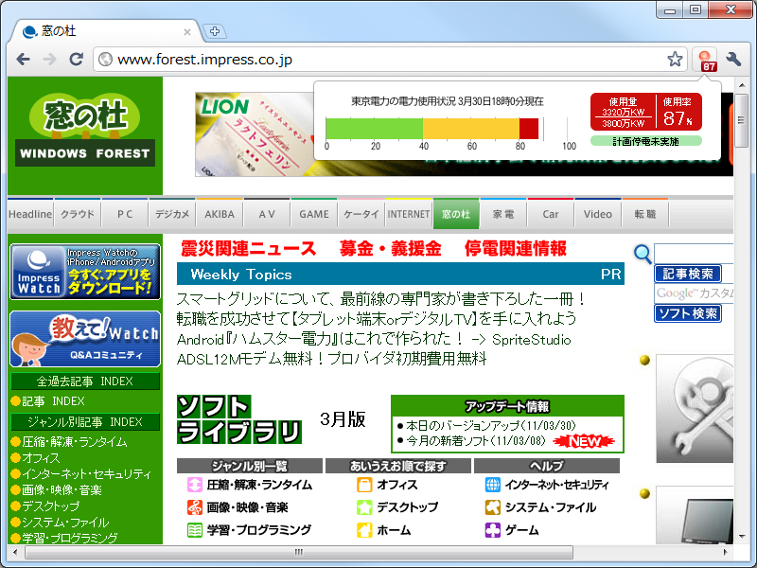Click the extension badge showing 87
Screen dimensions: 757x568
(704, 58)
